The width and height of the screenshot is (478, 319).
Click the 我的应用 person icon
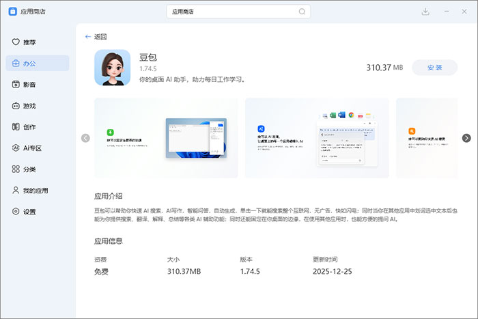click(x=16, y=191)
